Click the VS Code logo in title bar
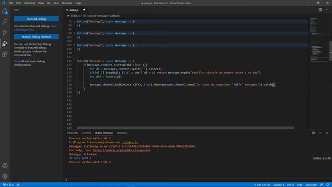This screenshot has height=187, width=332. pos(4,3)
